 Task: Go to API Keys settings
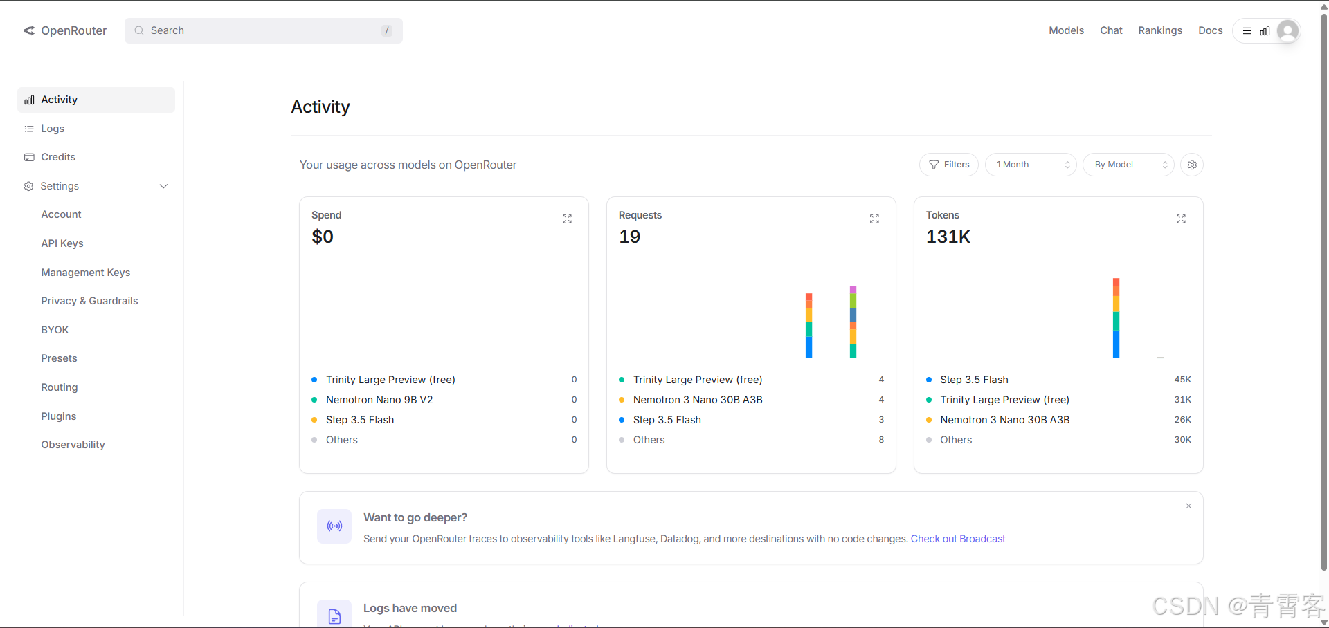point(62,243)
